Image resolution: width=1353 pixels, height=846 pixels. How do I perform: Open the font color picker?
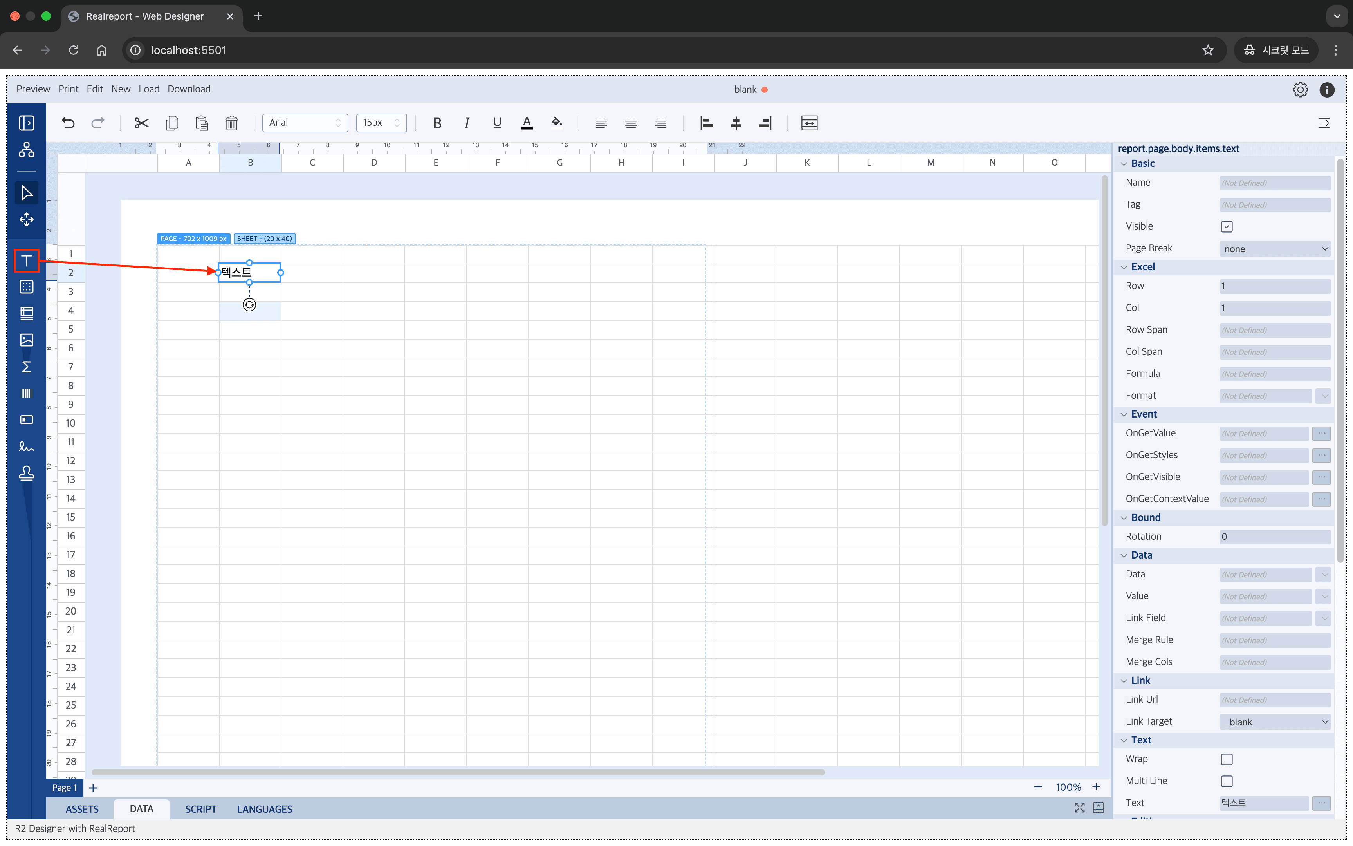(x=527, y=123)
